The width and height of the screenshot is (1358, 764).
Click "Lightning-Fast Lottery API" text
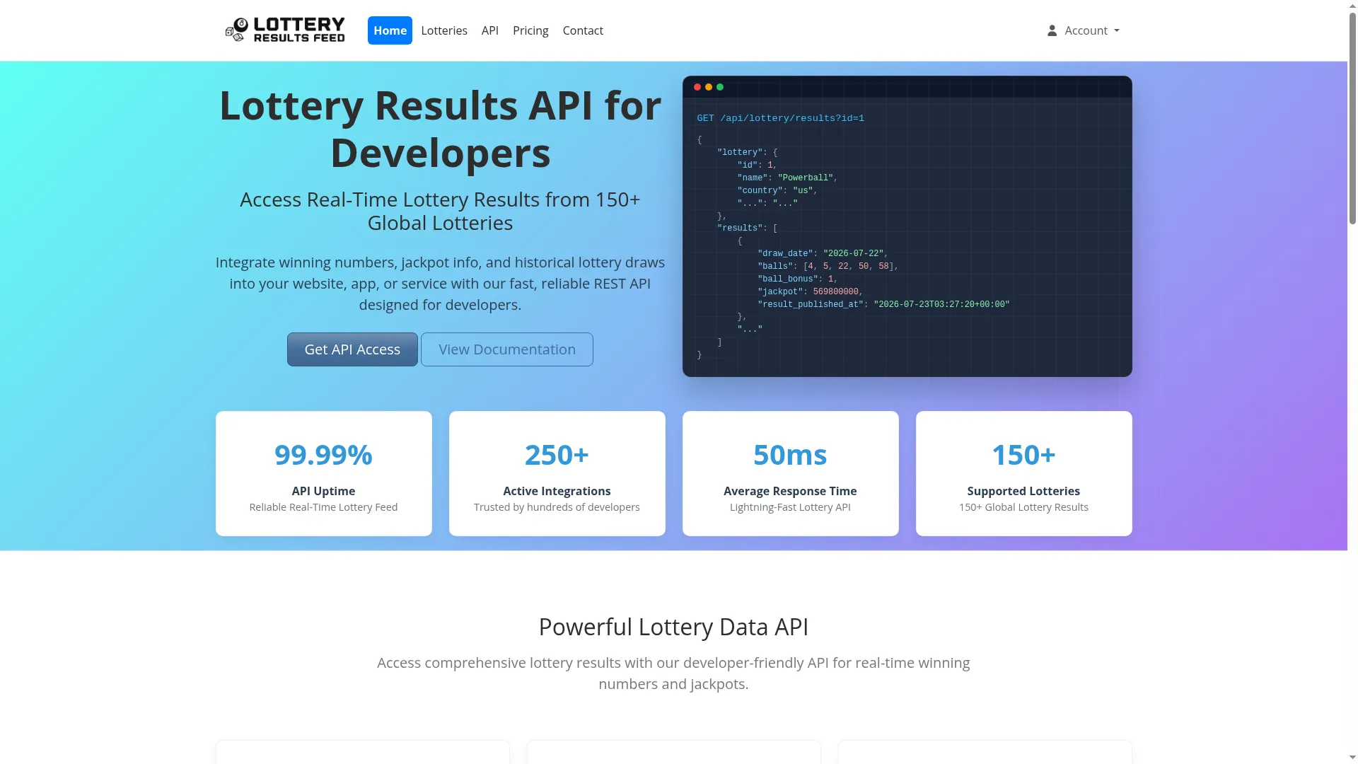click(790, 507)
